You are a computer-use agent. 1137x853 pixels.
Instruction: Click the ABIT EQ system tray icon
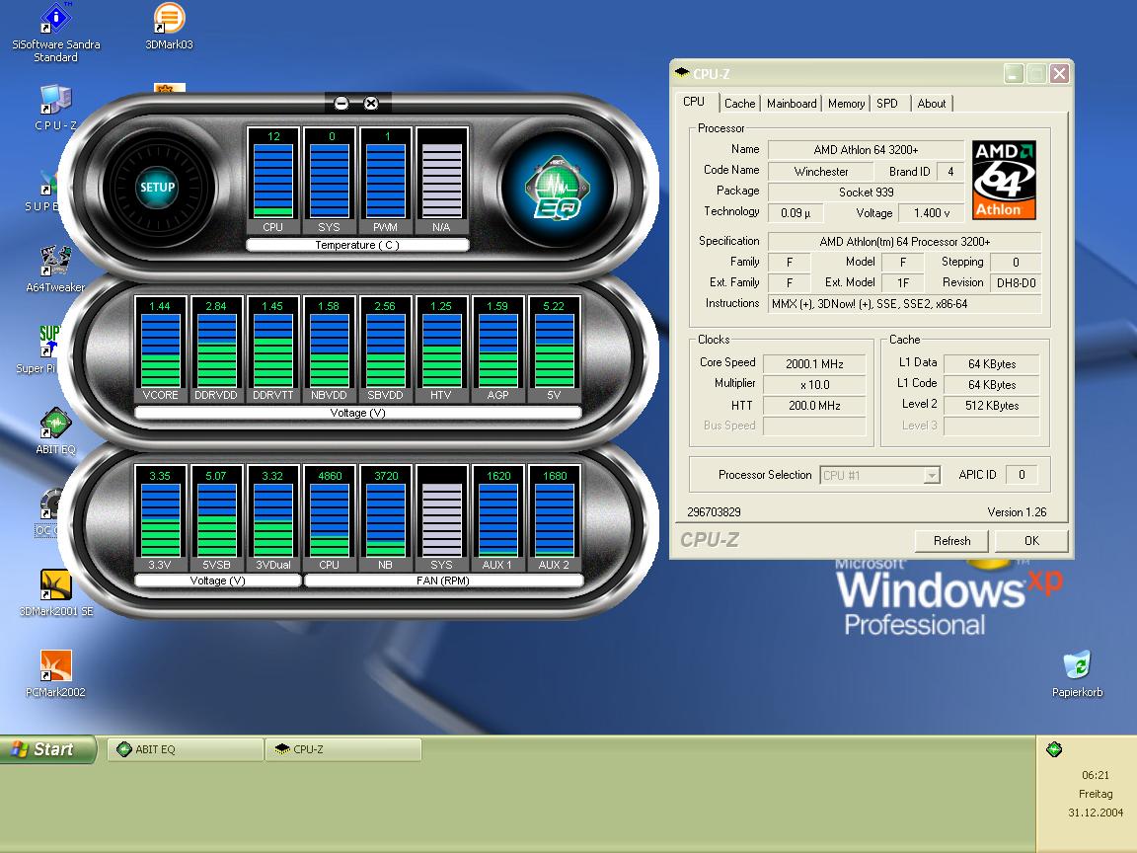[x=1054, y=749]
